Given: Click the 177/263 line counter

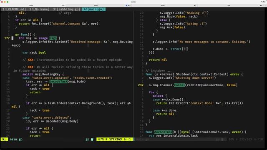Looking at the screenshot, I should tap(116, 139).
